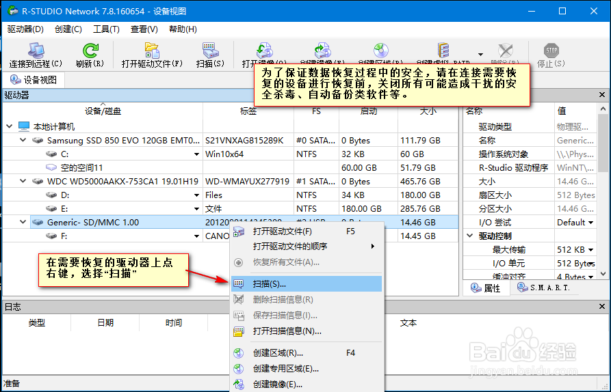This screenshot has width=611, height=392.
Task: Click the disabled 保存扫描信息(I)... menu entry
Action: (x=307, y=315)
